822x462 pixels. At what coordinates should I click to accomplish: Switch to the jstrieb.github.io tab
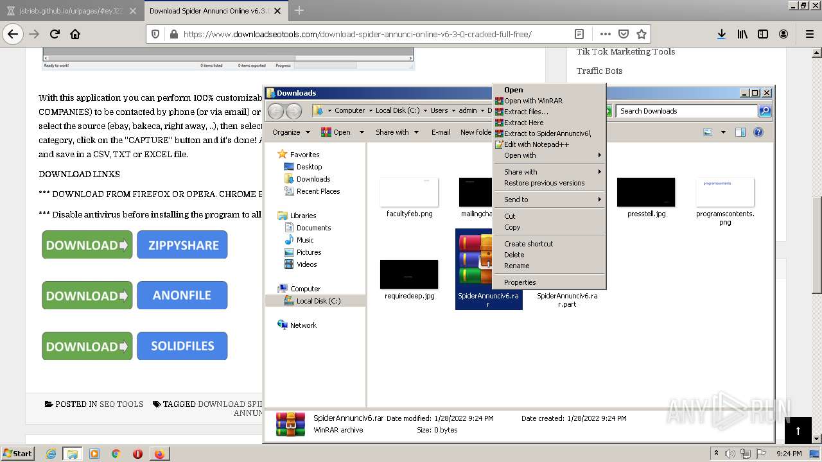click(71, 10)
